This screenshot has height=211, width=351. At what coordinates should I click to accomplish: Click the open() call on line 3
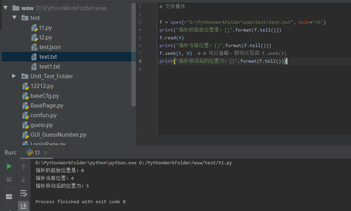click(x=176, y=22)
